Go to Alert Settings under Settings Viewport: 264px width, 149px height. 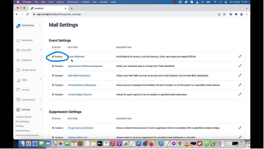coord(22,121)
